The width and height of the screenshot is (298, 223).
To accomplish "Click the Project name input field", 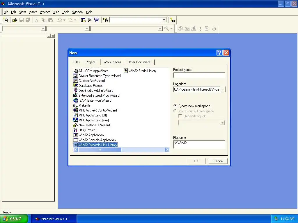I will pyautogui.click(x=199, y=75).
